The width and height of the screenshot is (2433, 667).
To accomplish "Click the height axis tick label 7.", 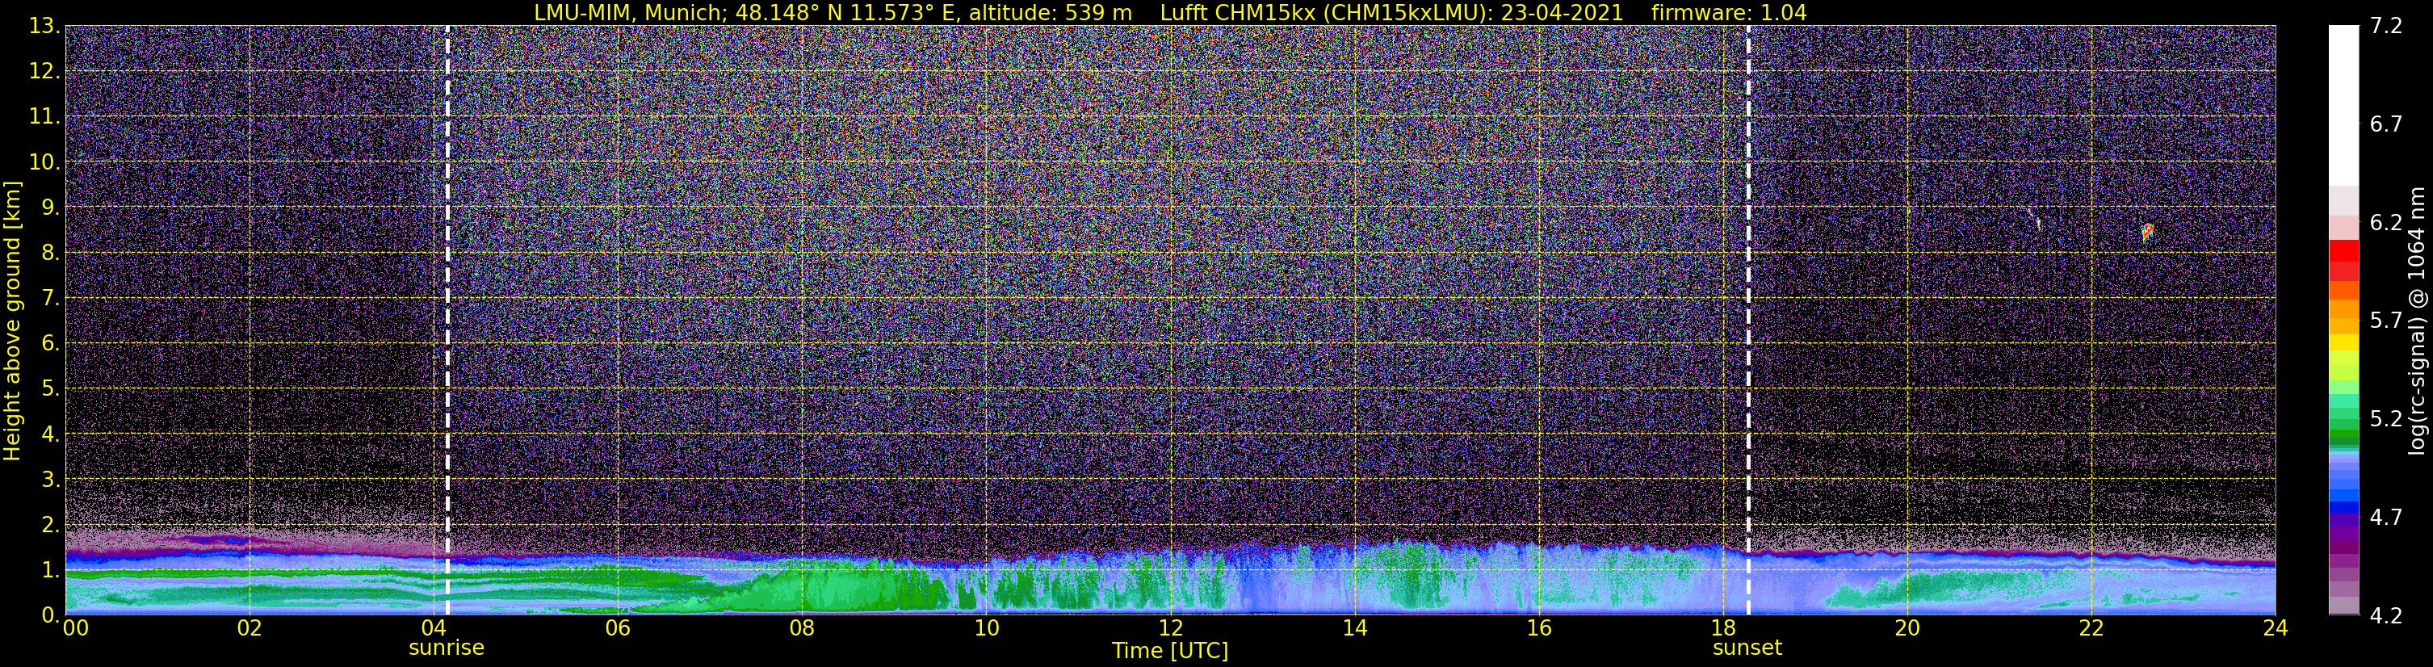I will [50, 299].
